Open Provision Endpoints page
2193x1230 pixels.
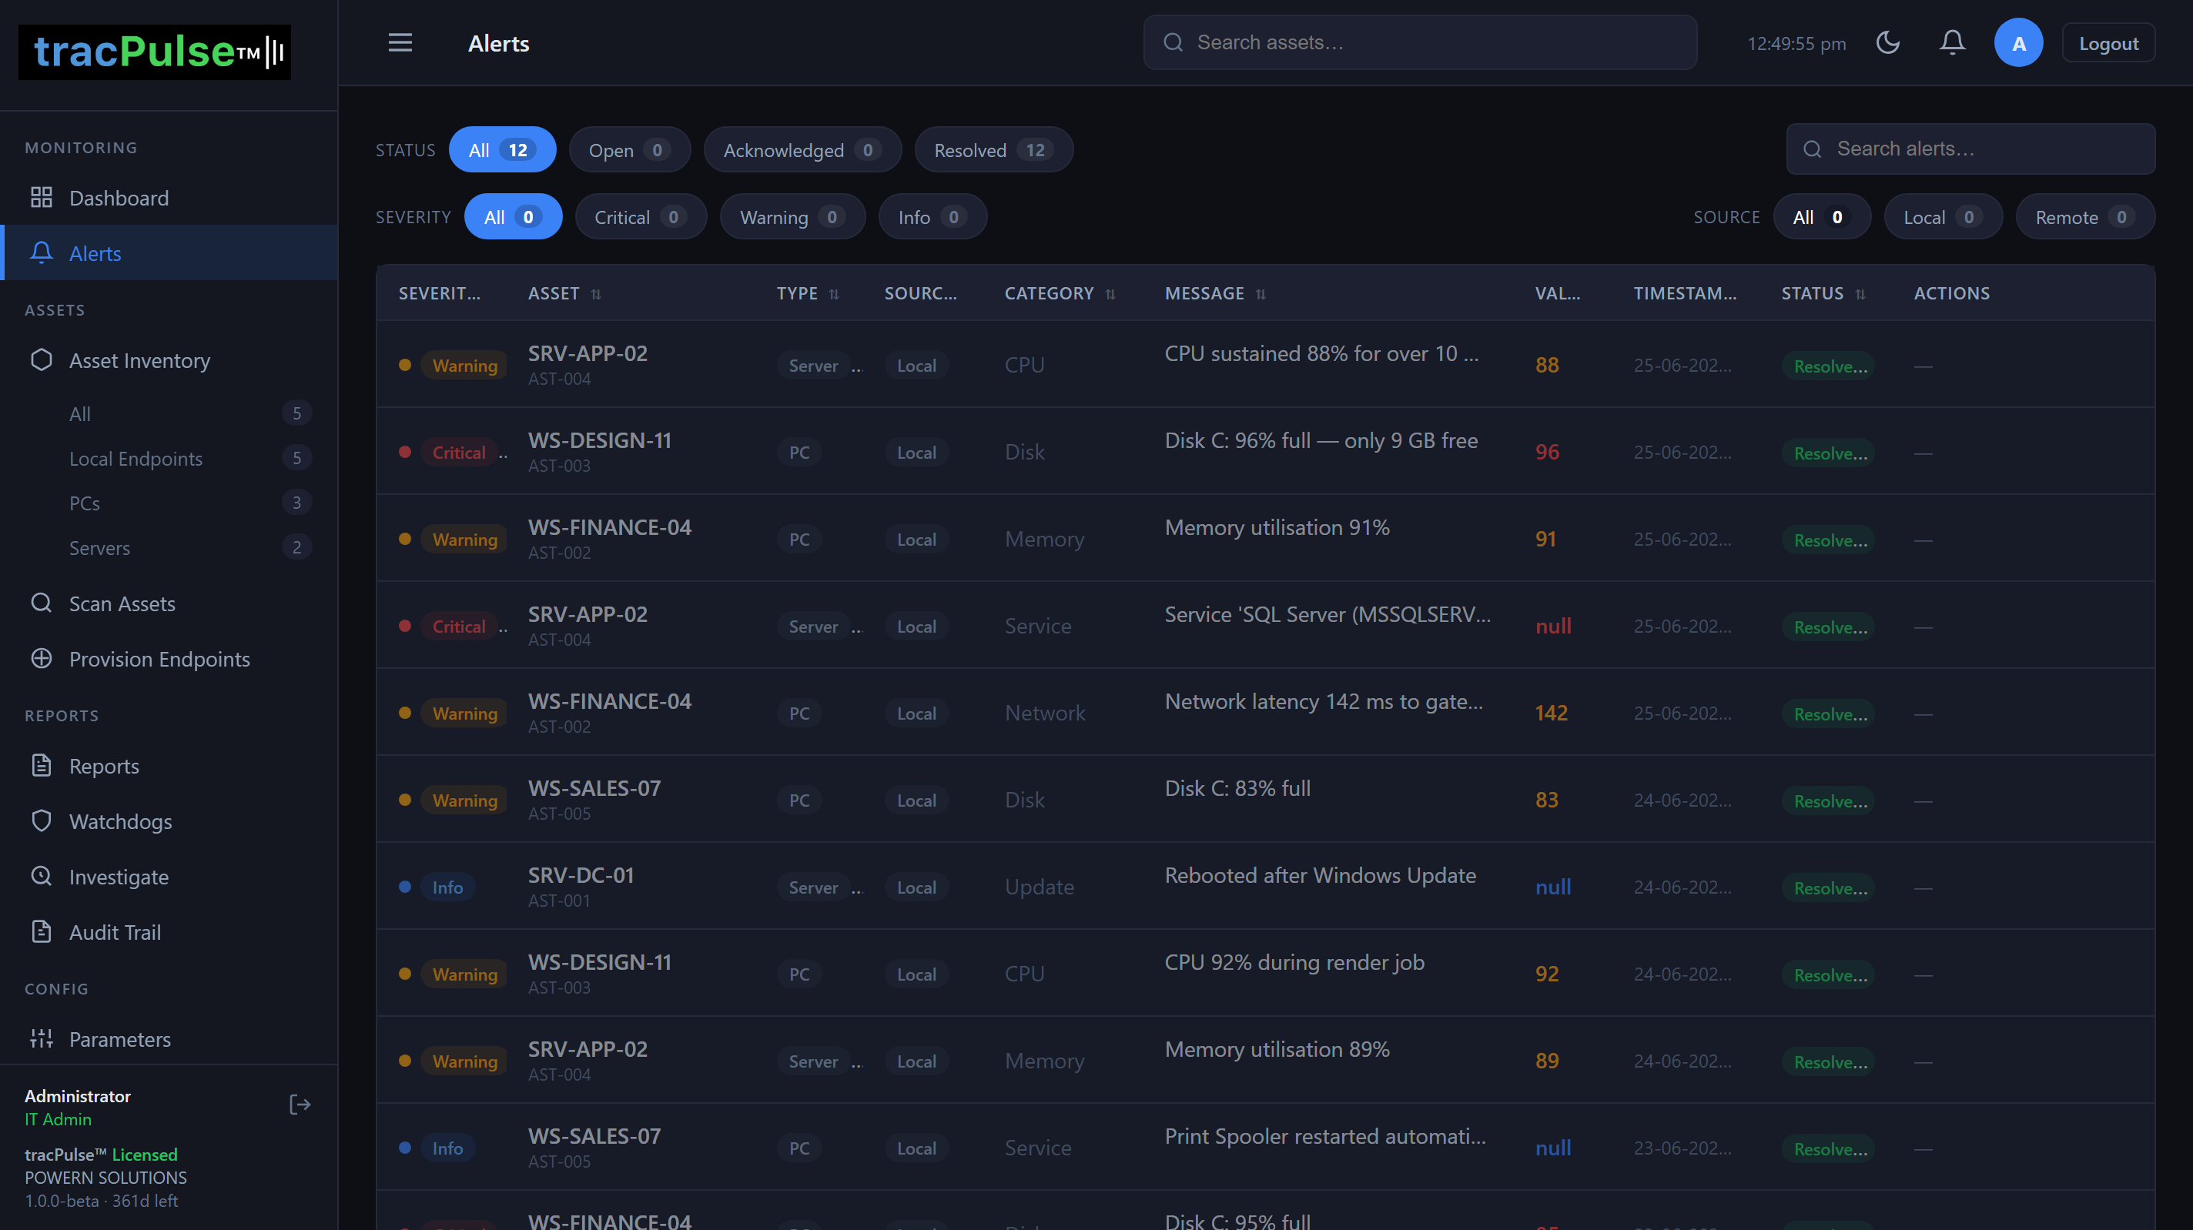point(170,659)
